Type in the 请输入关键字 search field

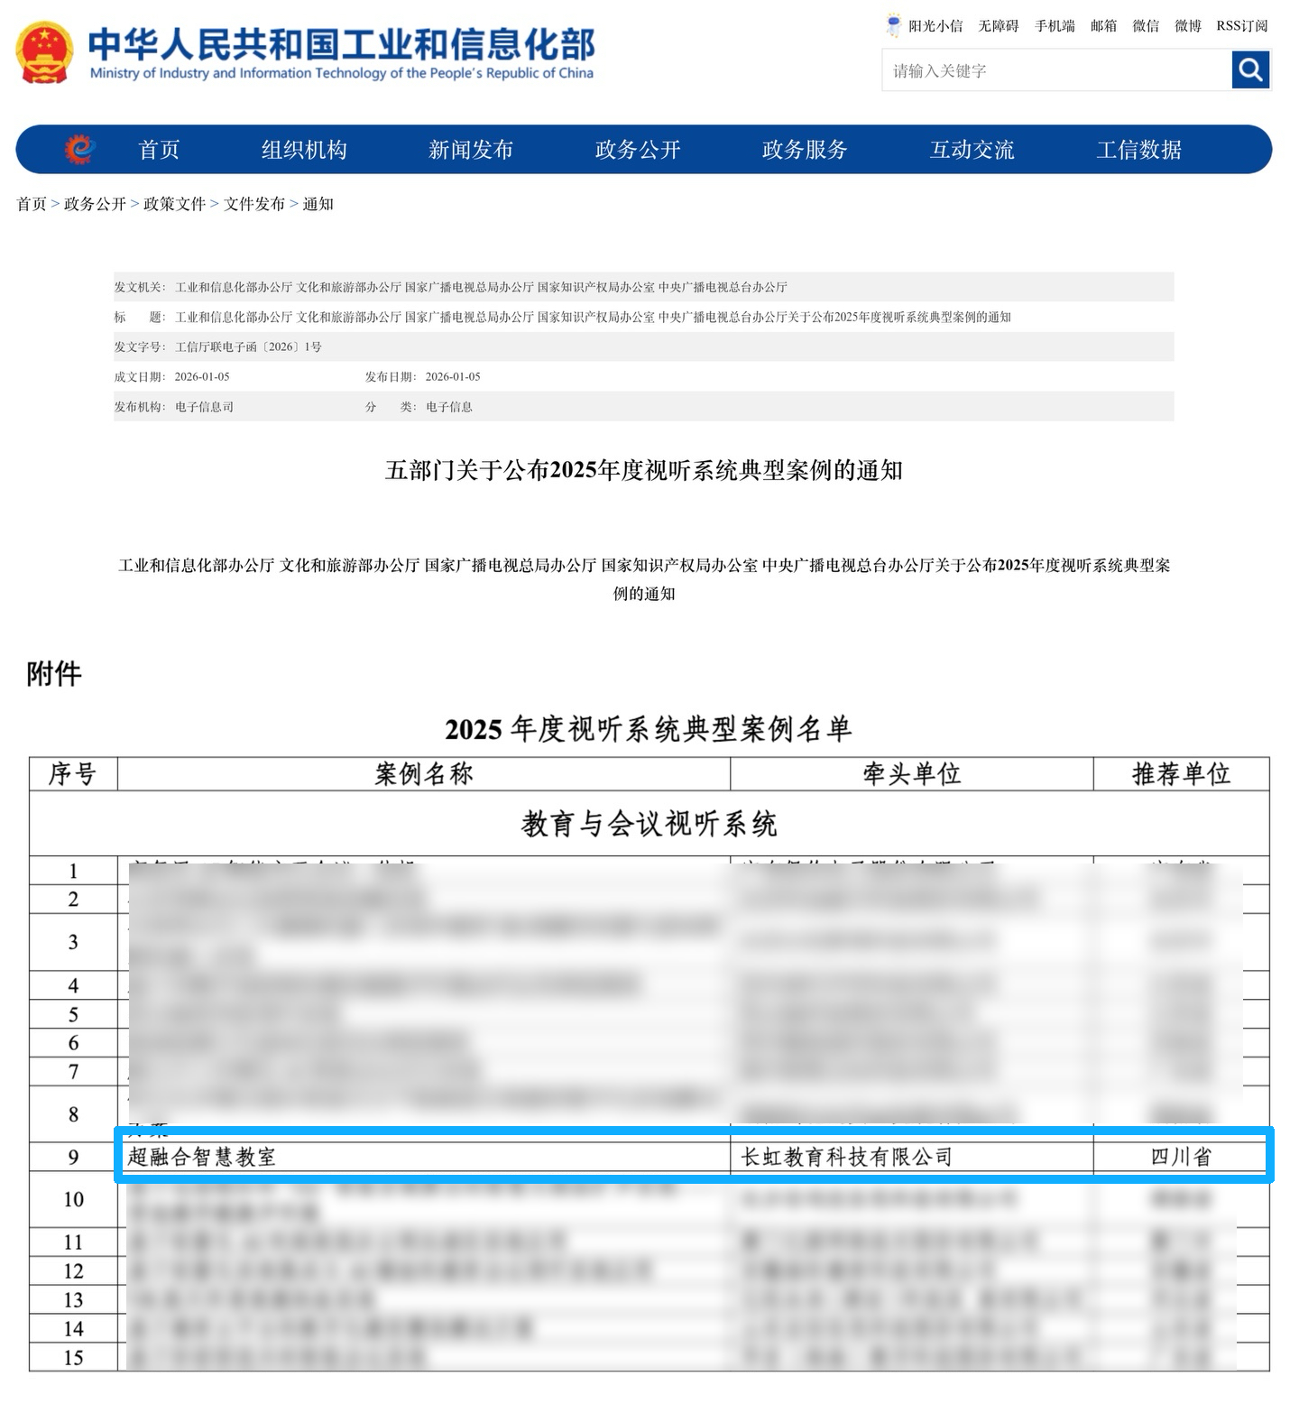click(x=1055, y=70)
